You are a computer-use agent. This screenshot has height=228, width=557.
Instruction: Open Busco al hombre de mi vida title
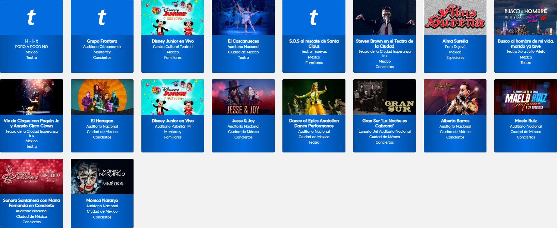(x=526, y=44)
